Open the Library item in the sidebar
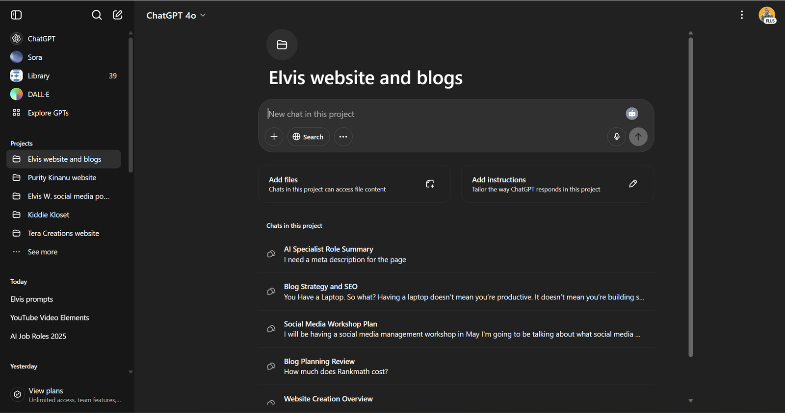785x413 pixels. [64, 75]
